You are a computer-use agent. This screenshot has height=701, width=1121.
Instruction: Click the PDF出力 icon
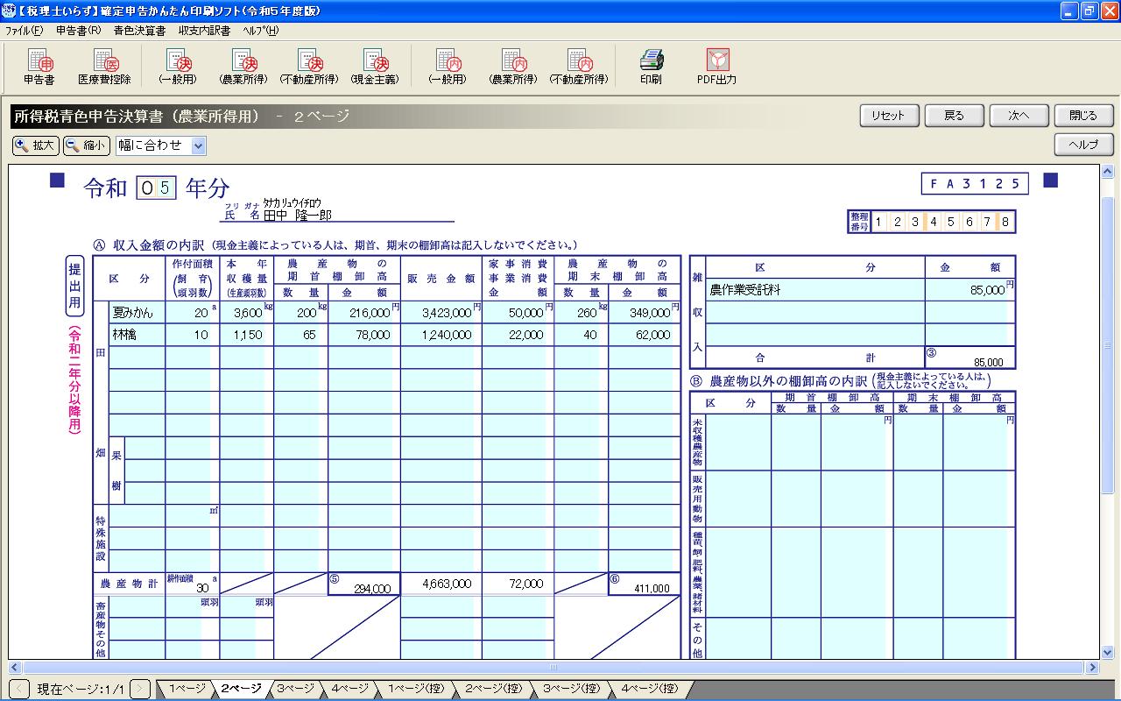pos(716,67)
